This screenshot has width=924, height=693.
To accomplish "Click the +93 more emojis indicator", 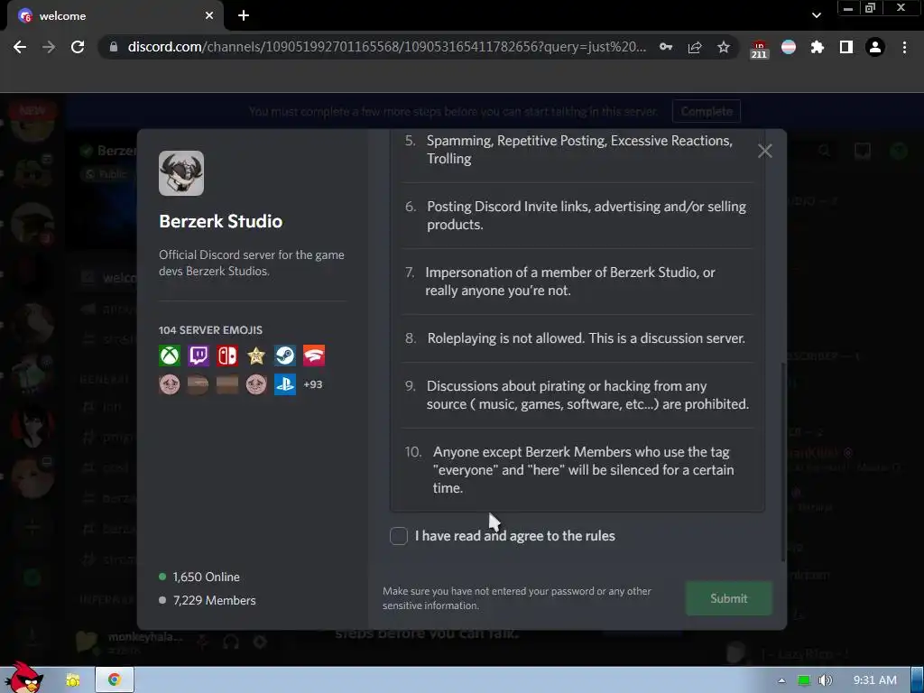I will (313, 384).
